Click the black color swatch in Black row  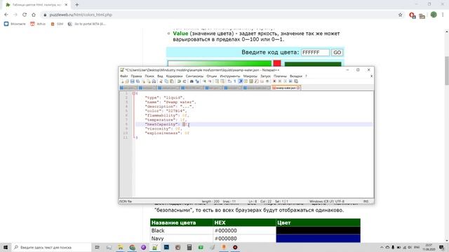pos(318,230)
